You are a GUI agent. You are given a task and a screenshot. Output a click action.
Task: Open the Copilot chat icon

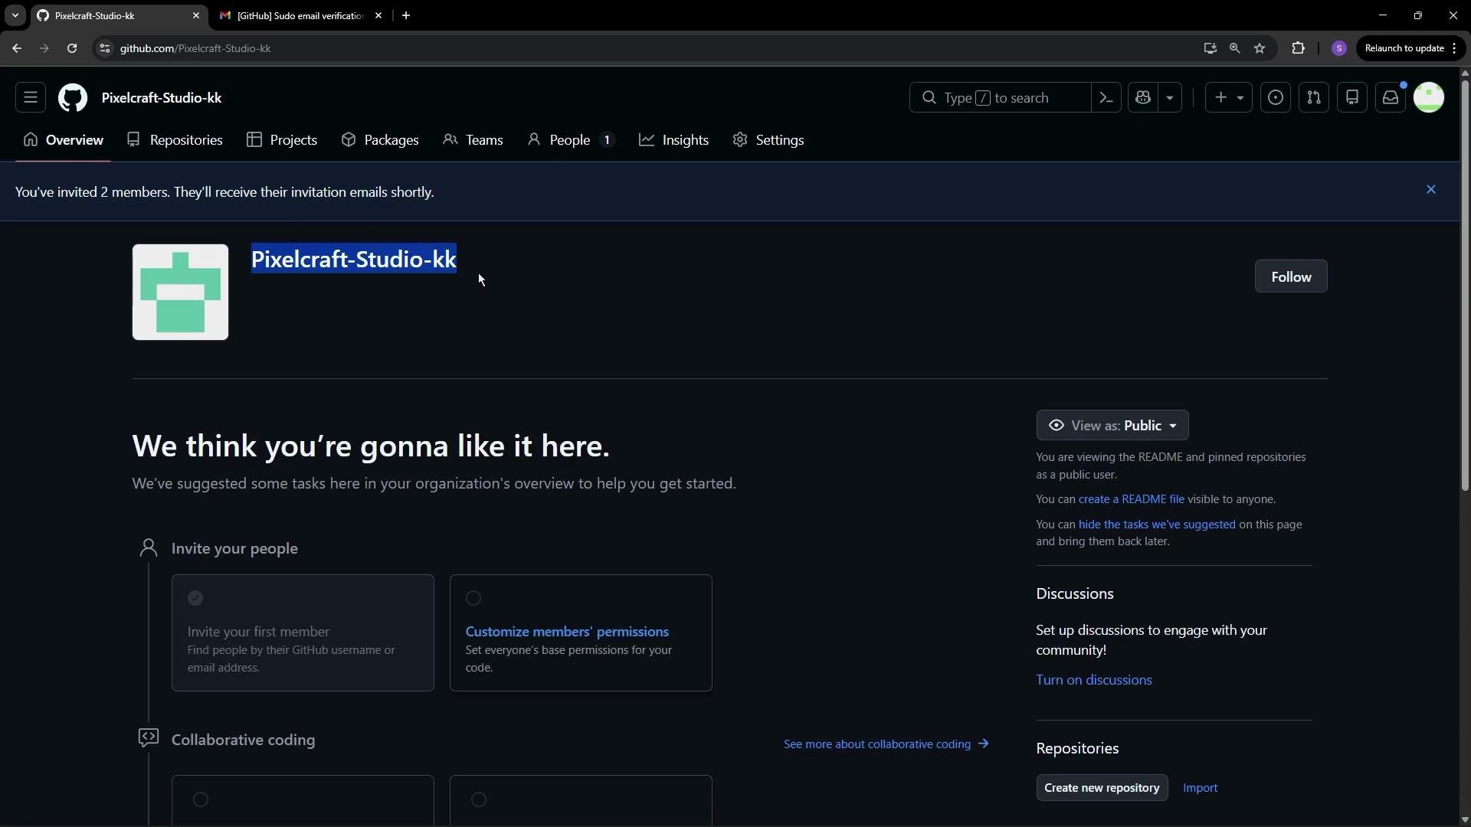[x=1143, y=98]
